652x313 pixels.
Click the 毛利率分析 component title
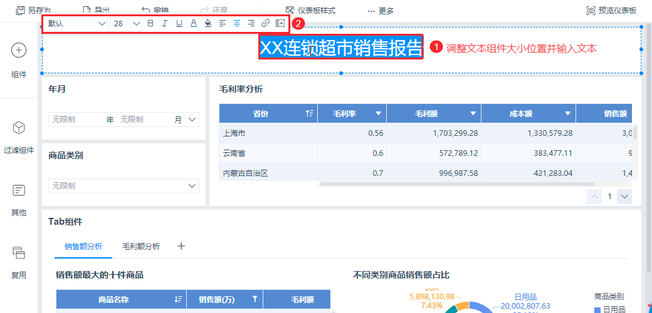(241, 88)
